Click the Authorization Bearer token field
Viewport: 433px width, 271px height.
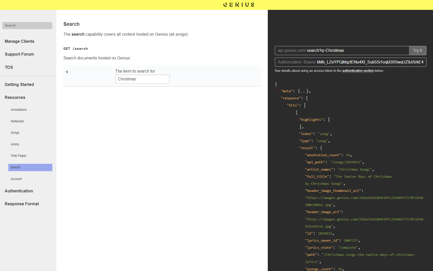click(x=350, y=62)
